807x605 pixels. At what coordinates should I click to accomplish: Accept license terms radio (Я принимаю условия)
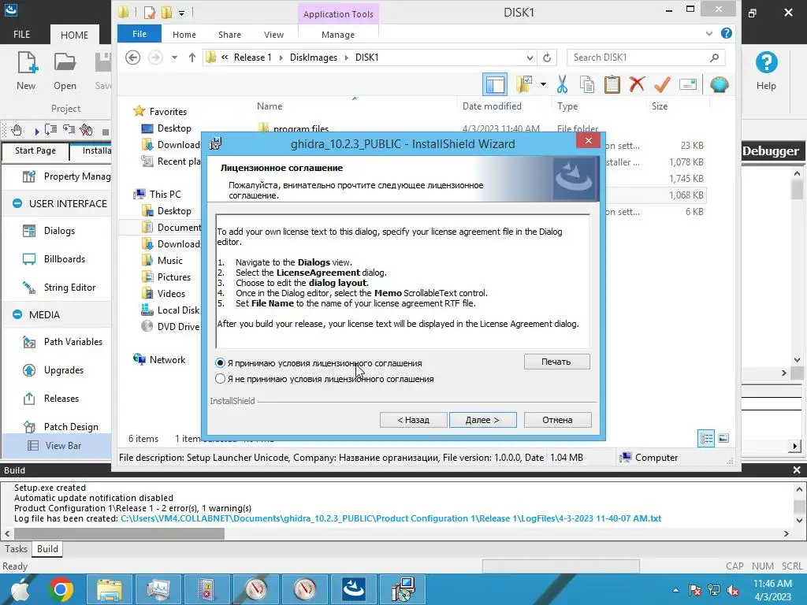click(x=221, y=362)
